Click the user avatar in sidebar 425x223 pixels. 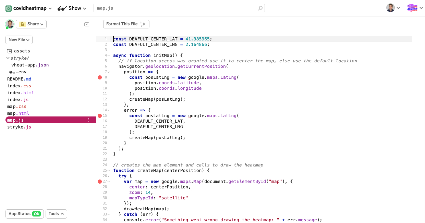click(10, 24)
